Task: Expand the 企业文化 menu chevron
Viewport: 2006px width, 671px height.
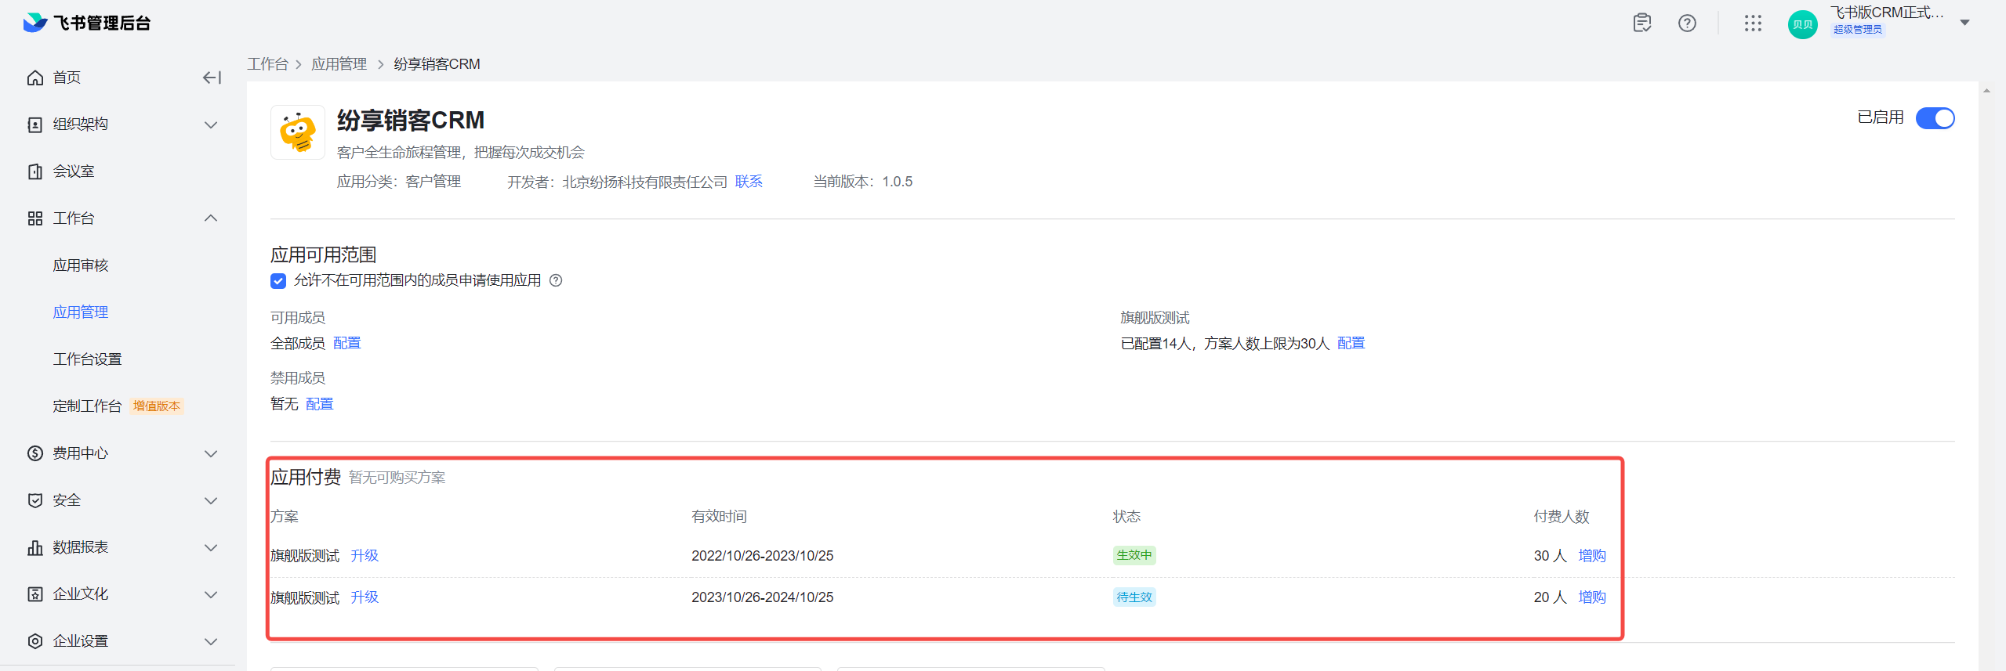Action: tap(211, 594)
